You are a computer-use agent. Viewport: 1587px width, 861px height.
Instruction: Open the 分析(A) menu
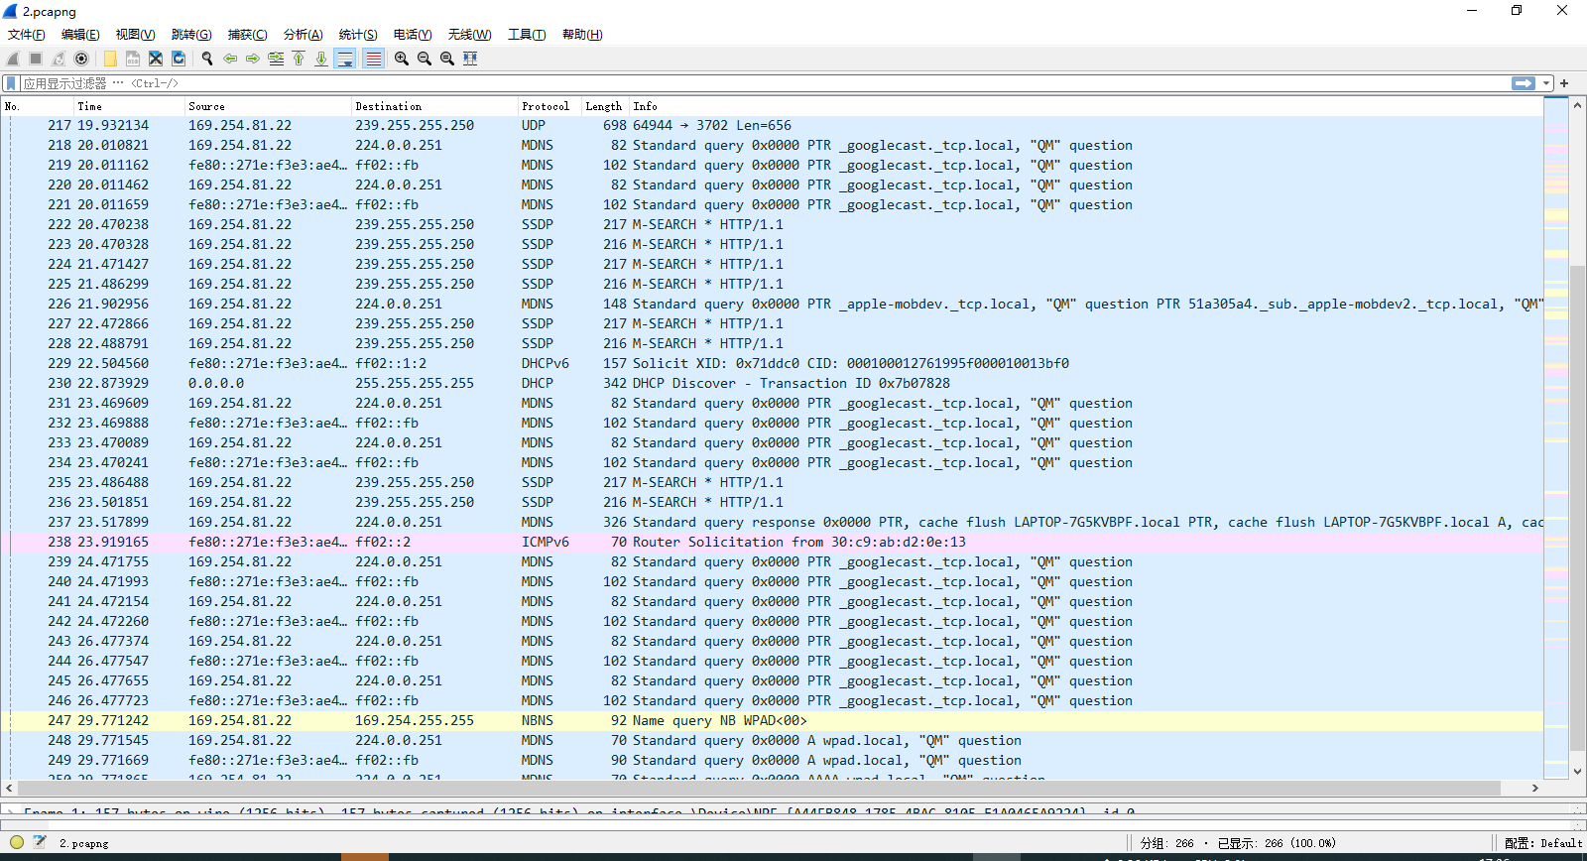click(303, 35)
